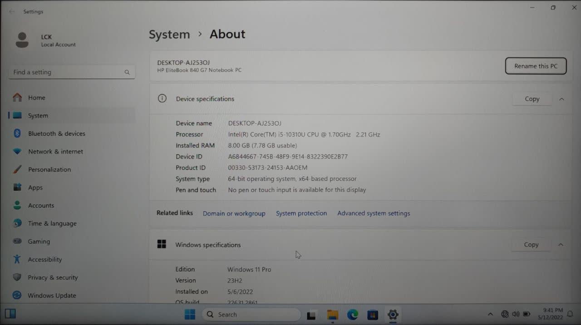Open the System protection link
Image resolution: width=581 pixels, height=325 pixels.
(x=301, y=213)
